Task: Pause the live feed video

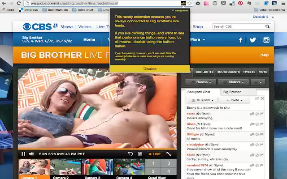Action: [x=23, y=154]
